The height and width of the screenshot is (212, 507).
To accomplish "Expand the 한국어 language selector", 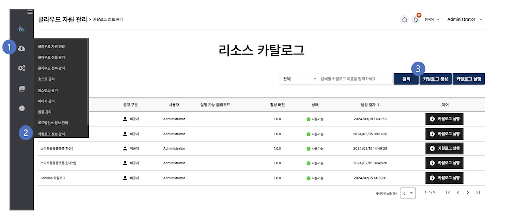I will coord(431,20).
